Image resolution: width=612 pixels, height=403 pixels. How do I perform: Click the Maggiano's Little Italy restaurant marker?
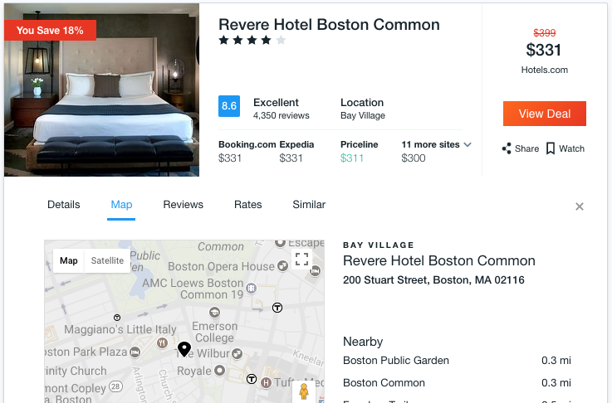click(163, 343)
